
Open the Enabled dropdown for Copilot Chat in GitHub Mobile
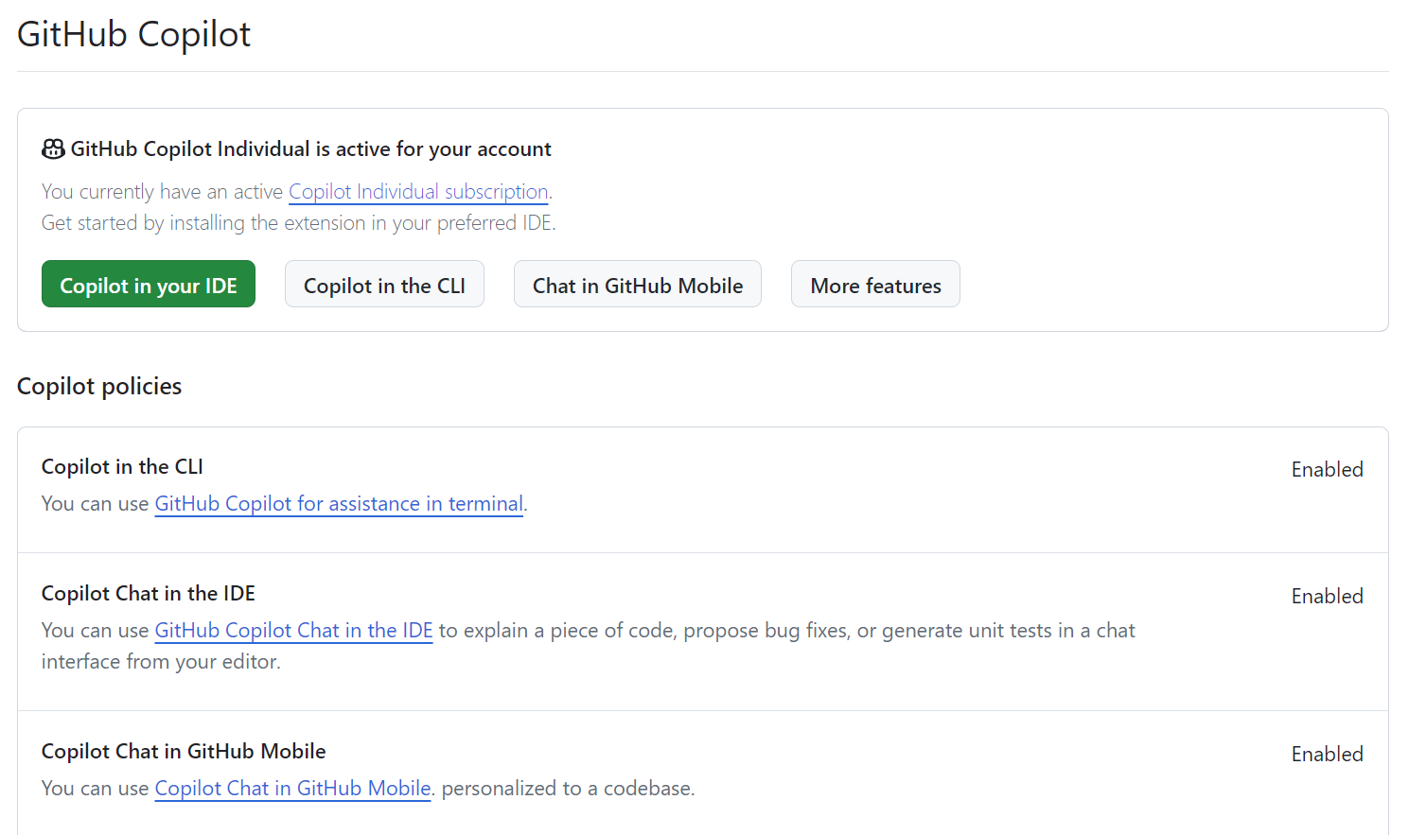(1327, 754)
